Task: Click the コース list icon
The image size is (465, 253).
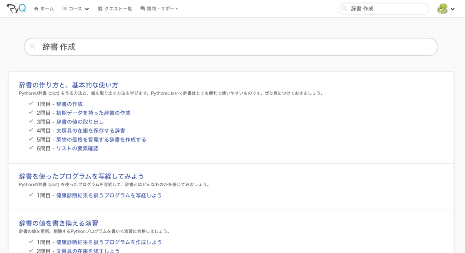Action: pyautogui.click(x=64, y=9)
